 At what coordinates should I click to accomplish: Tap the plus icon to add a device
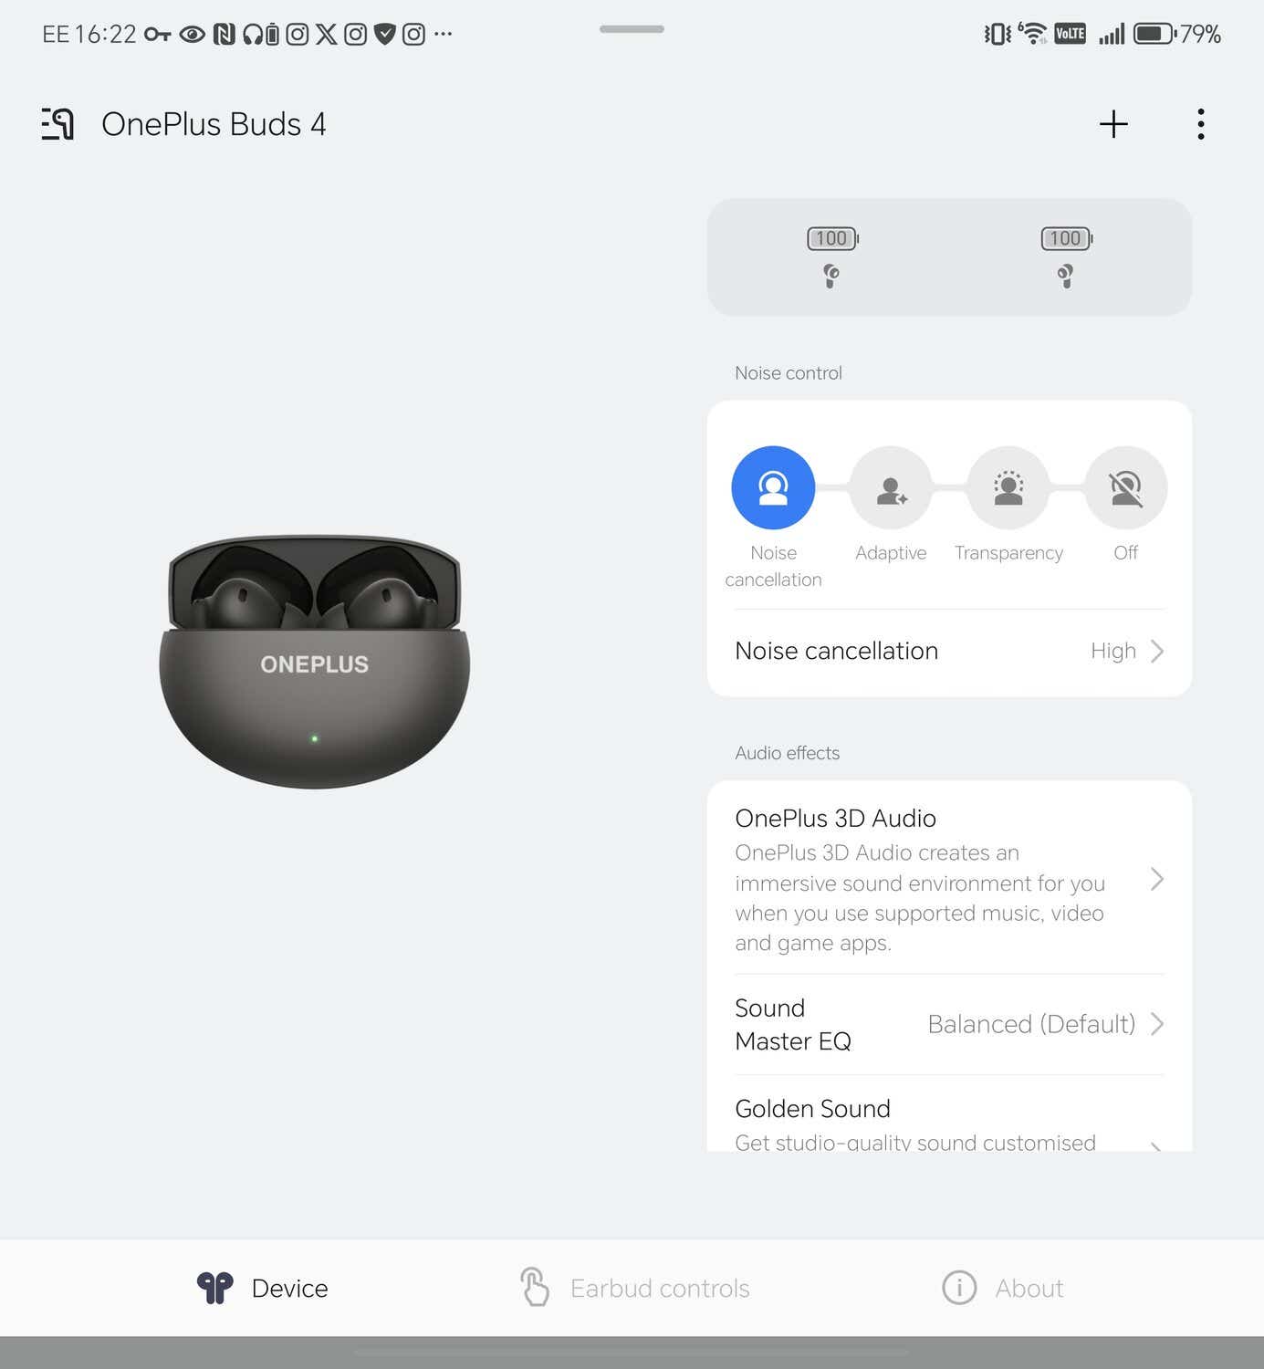click(x=1113, y=124)
